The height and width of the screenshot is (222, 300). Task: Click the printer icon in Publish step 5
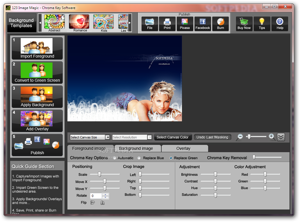pyautogui.click(x=28, y=141)
